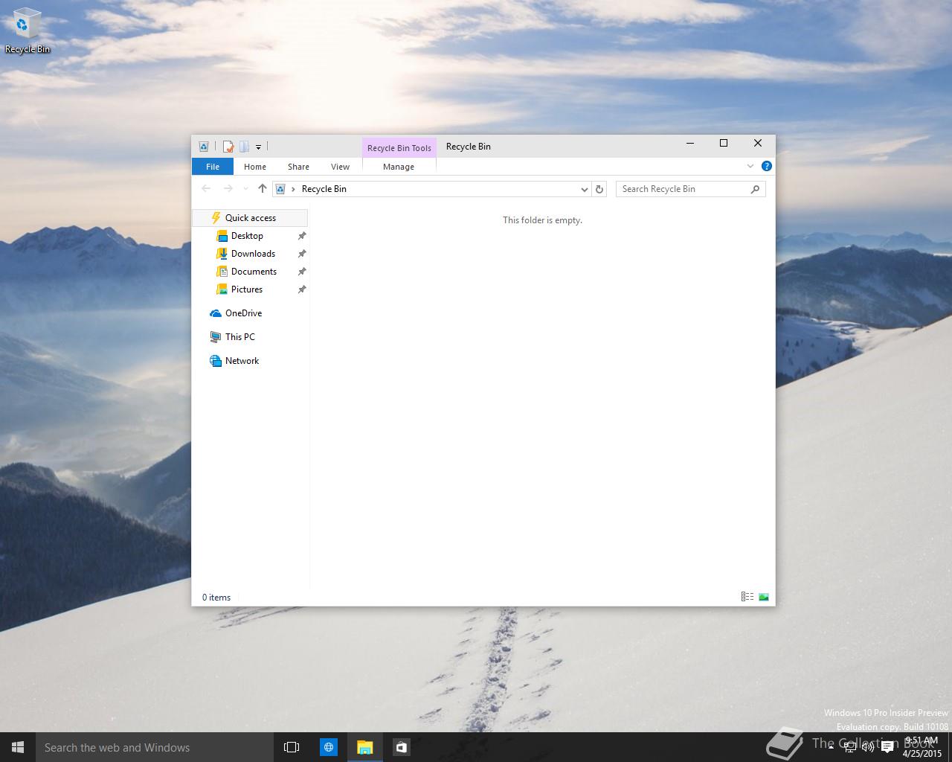Click the Recycle Bin breadcrumb in the address bar

pyautogui.click(x=324, y=189)
